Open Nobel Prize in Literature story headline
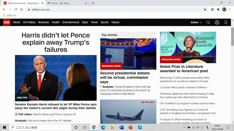 (x=184, y=69)
